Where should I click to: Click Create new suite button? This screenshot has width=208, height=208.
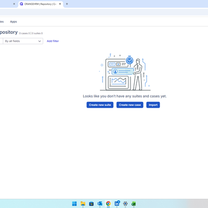coord(100,105)
